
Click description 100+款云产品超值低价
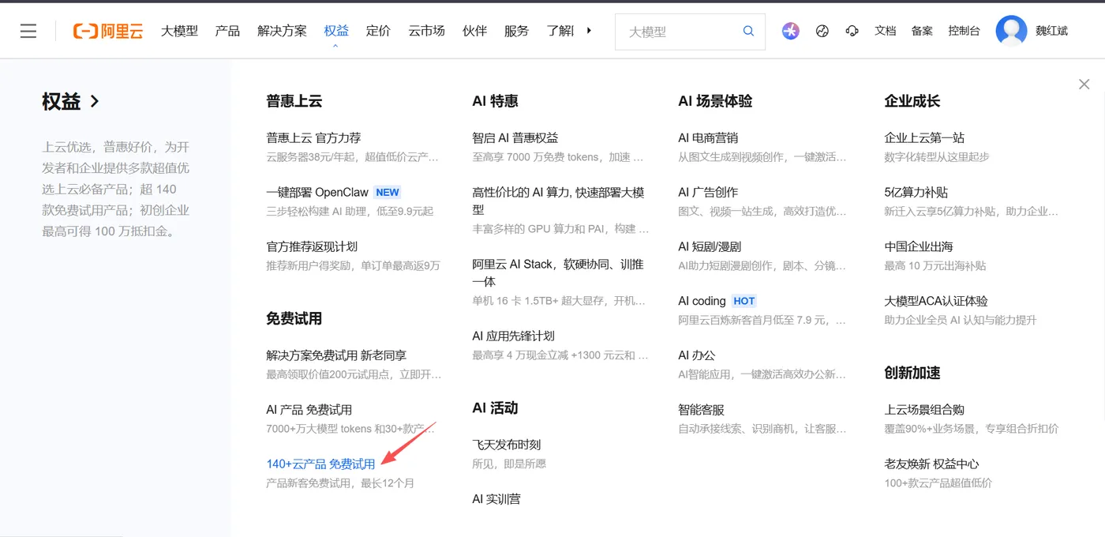(x=938, y=483)
